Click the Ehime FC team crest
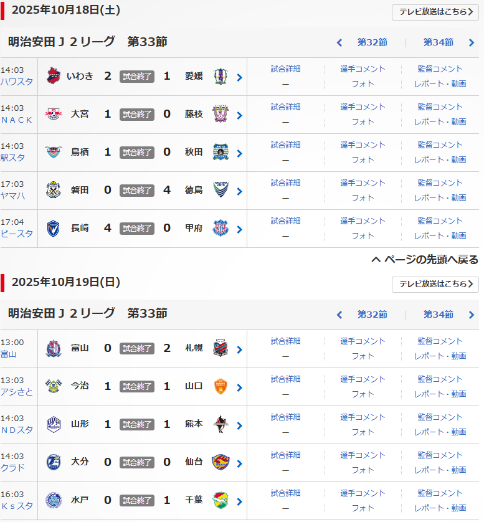 tap(221, 76)
